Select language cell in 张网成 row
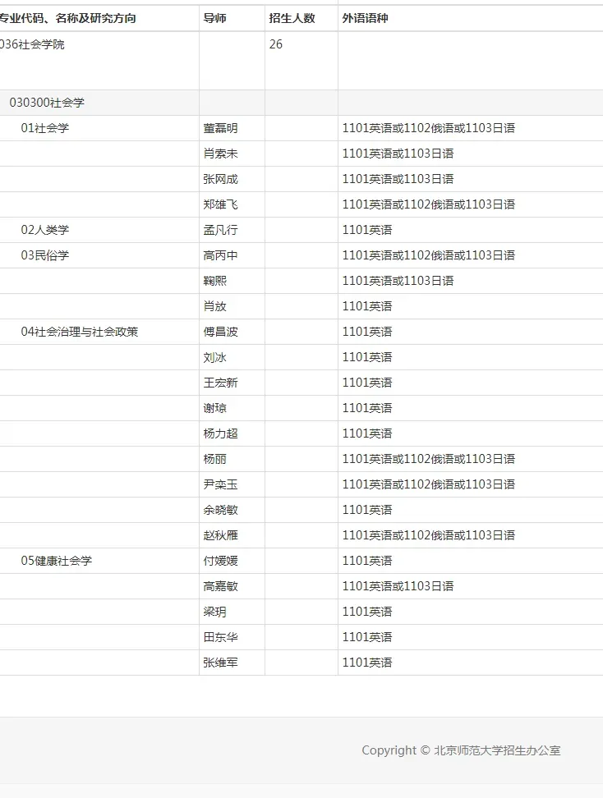The image size is (603, 798). tap(398, 179)
